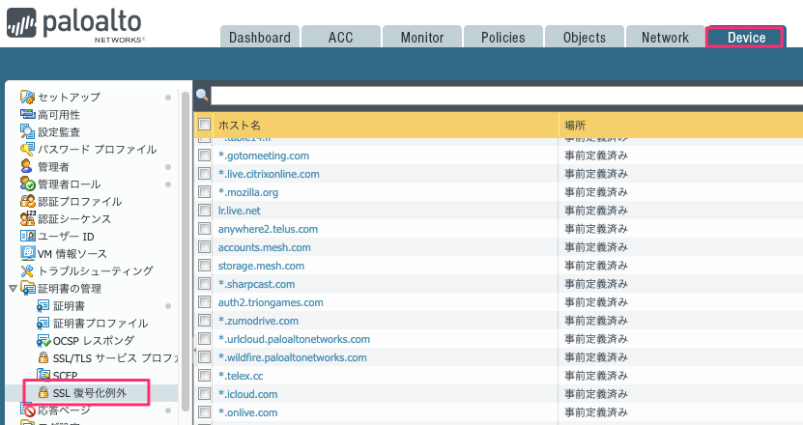Select SSL 復号化例外 in the tree

point(90,393)
